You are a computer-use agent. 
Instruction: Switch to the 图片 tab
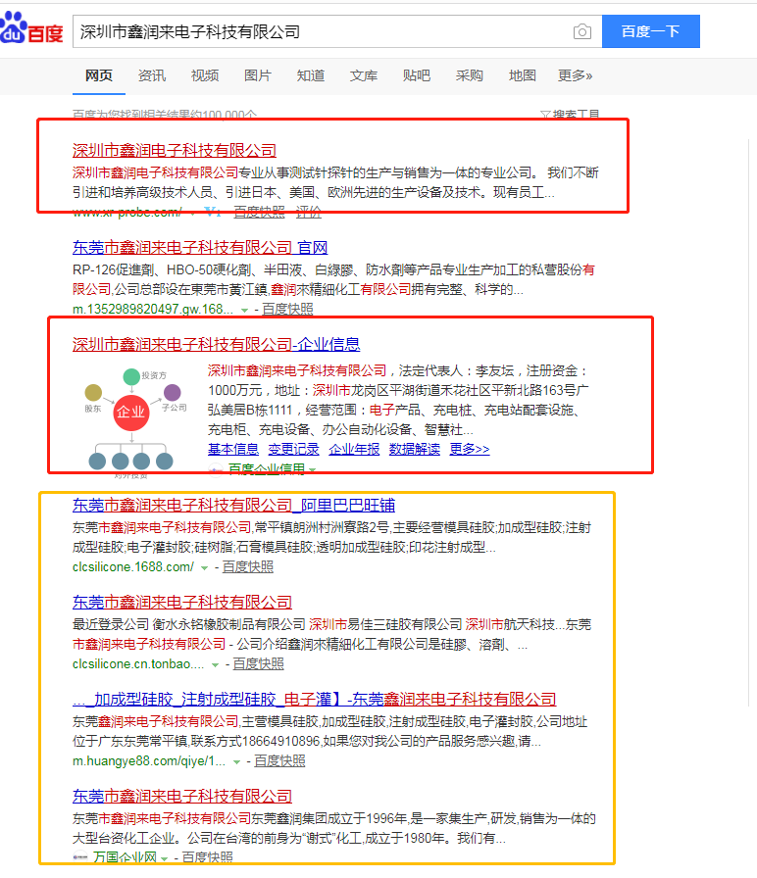click(x=258, y=75)
